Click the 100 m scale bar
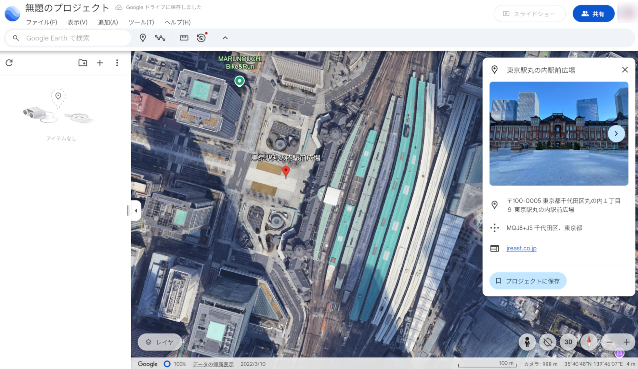 (487, 364)
